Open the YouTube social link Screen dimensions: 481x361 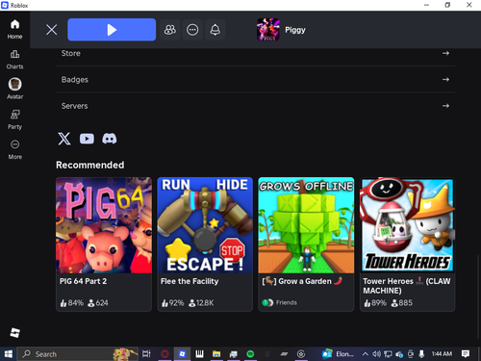point(87,139)
